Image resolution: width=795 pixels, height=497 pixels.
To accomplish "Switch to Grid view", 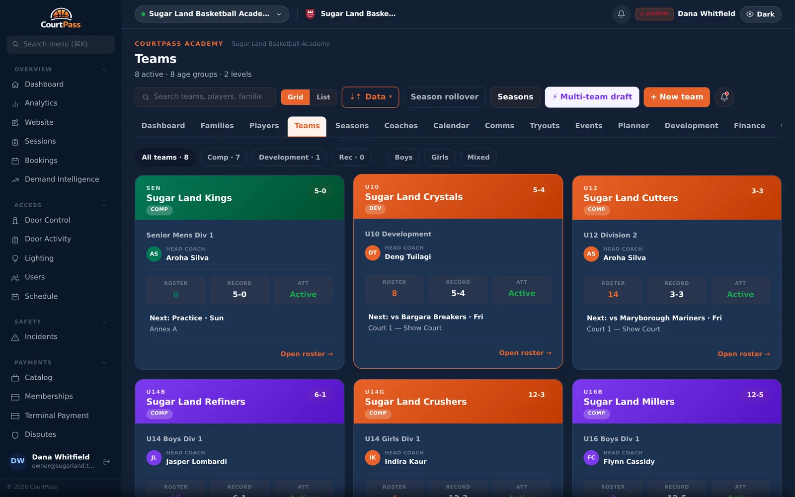I will [x=295, y=97].
